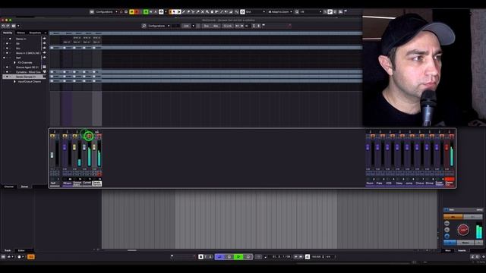
Task: Open the Mixer tab in right zone
Action: pos(448,250)
